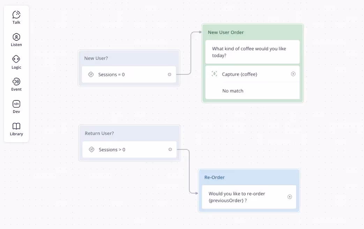Viewport: 364px width, 229px height.
Task: Open the Dev steps menu
Action: [x=16, y=107]
